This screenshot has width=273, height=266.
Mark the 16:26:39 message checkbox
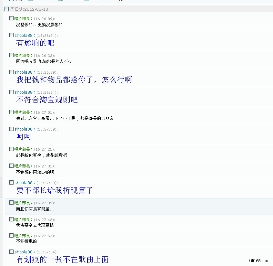point(12,72)
